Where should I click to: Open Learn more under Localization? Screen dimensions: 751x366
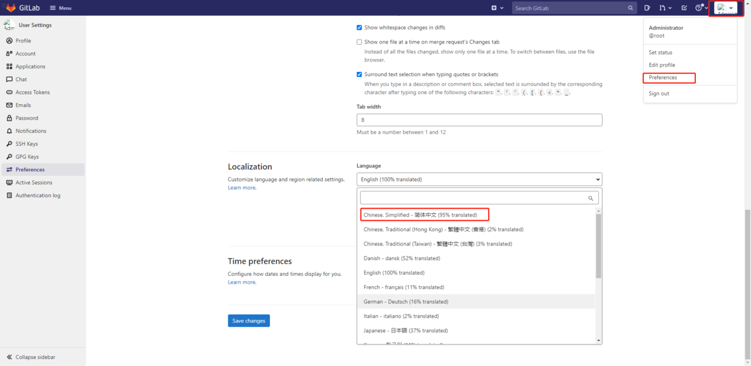pos(241,187)
